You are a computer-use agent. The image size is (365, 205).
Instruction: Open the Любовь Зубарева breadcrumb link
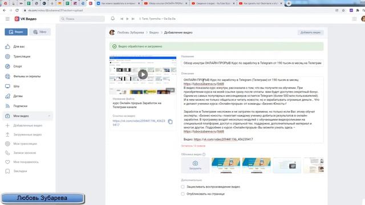pos(131,32)
